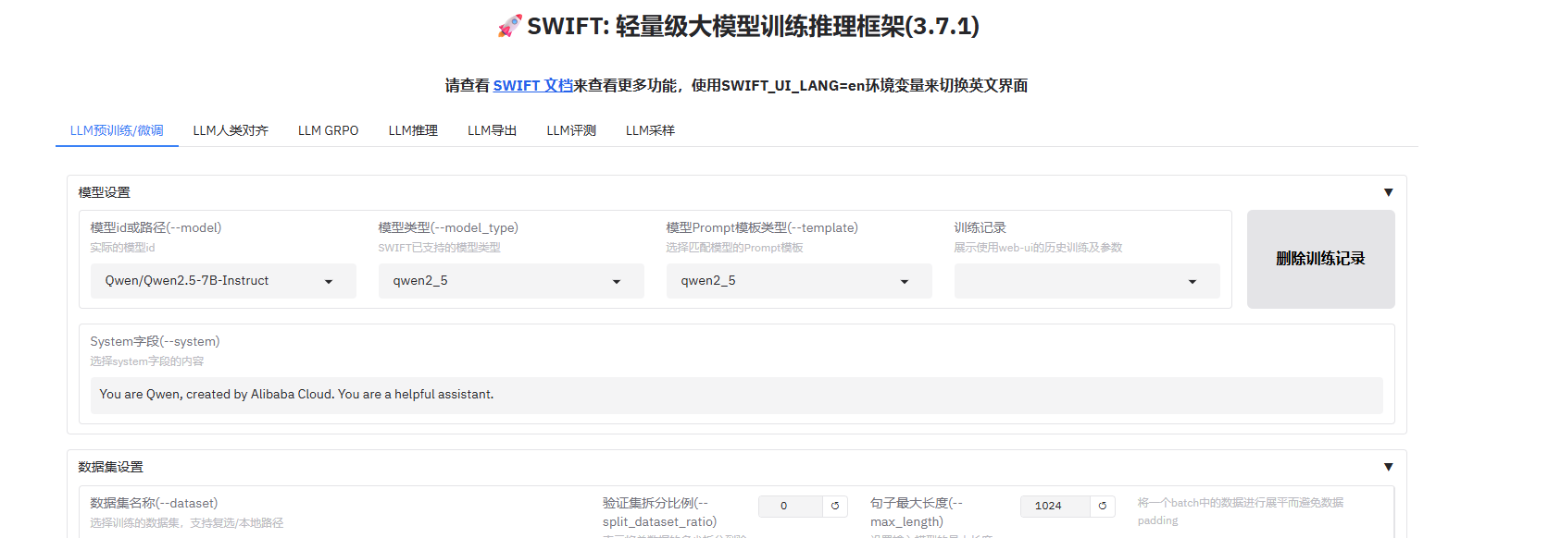
Task: Click the 删除训练记录 button
Action: (1320, 259)
